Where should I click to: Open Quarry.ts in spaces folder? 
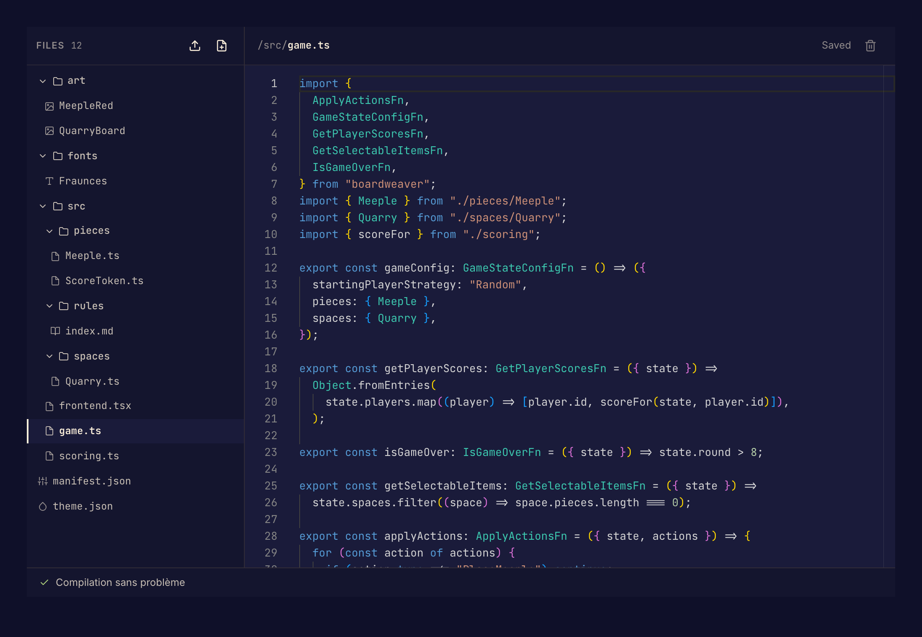(x=136, y=381)
